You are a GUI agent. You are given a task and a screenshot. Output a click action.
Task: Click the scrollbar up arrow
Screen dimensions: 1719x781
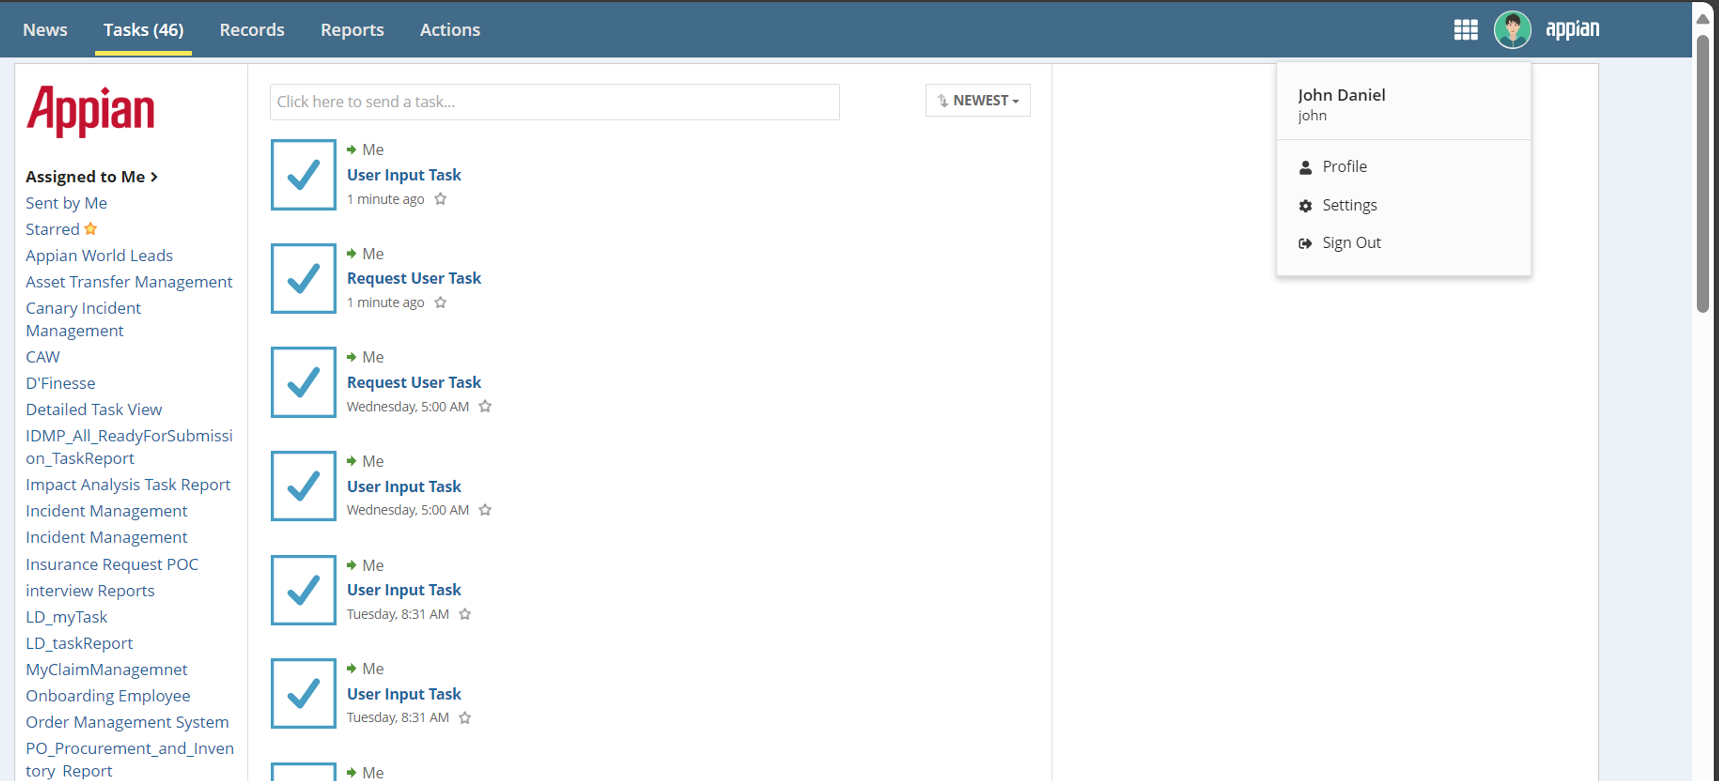1702,19
